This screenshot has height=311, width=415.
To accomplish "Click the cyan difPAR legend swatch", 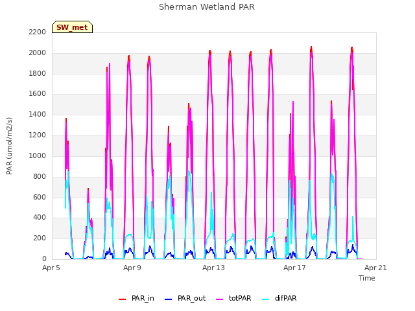I will (x=265, y=299).
